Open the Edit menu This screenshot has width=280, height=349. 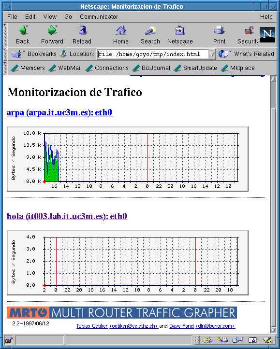pos(30,17)
